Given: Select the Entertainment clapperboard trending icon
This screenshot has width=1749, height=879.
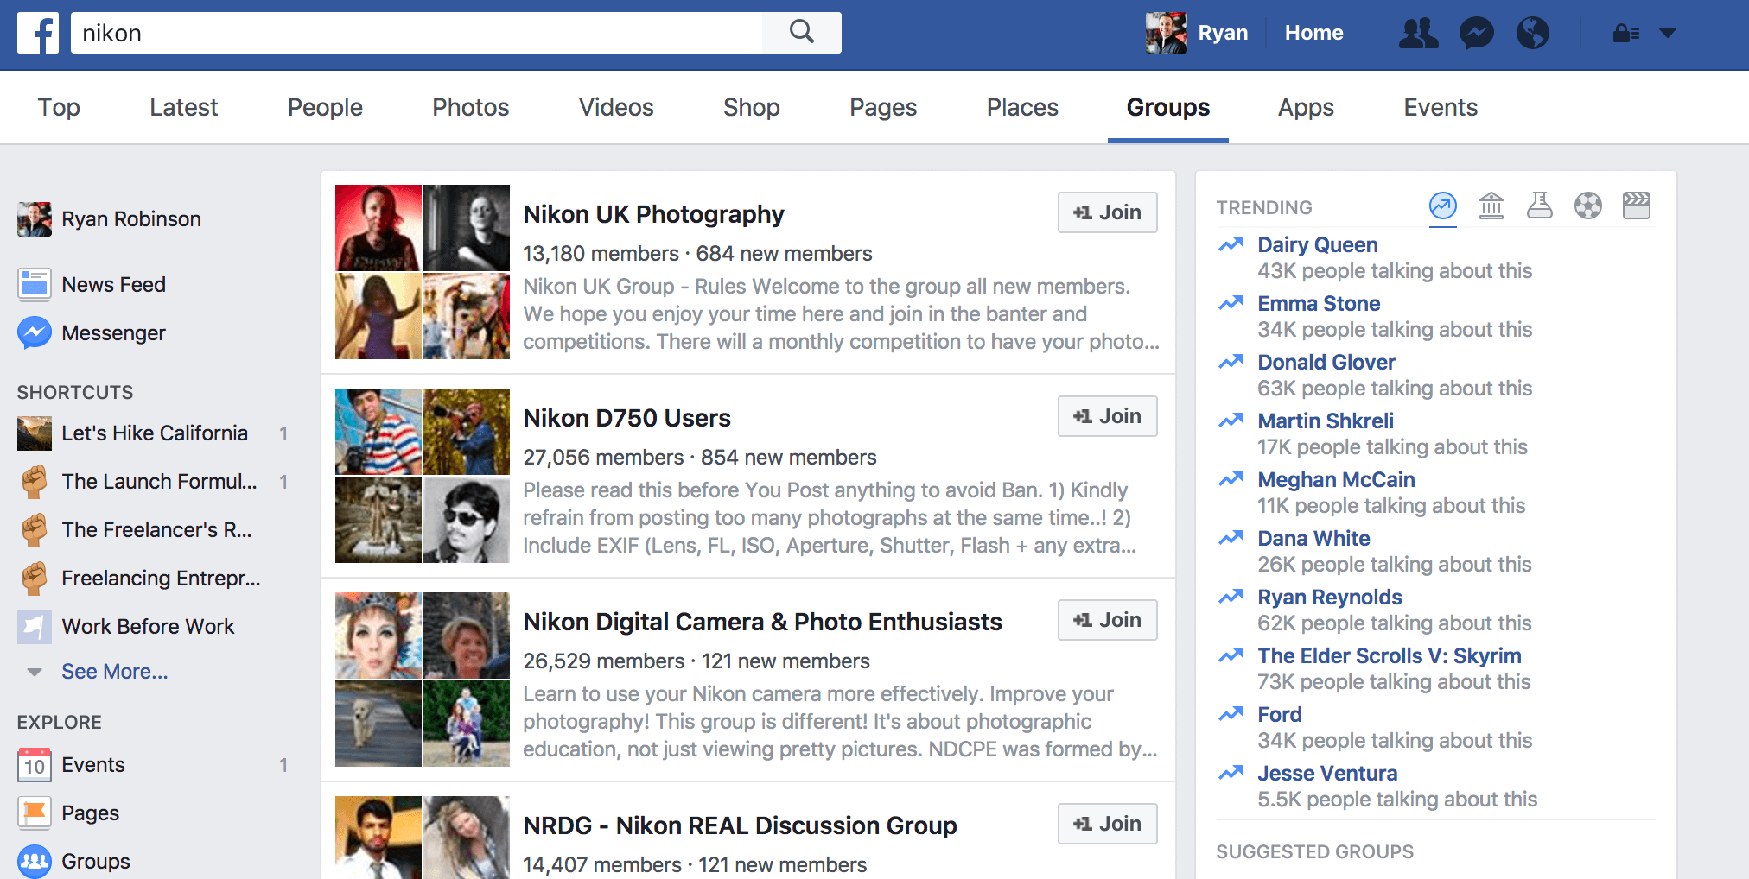Looking at the screenshot, I should coord(1637,206).
